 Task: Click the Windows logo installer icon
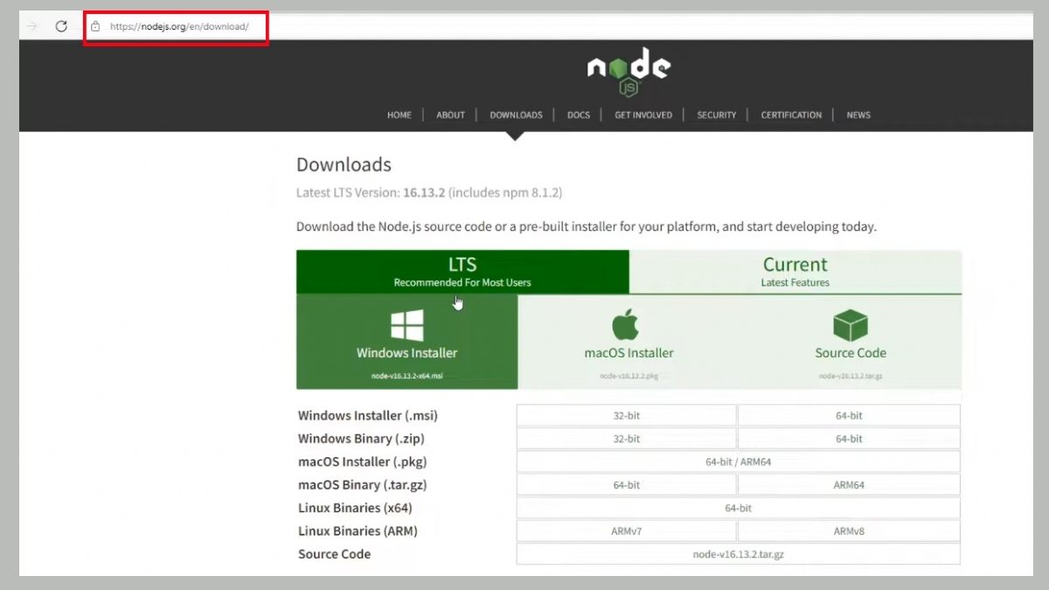pos(407,325)
